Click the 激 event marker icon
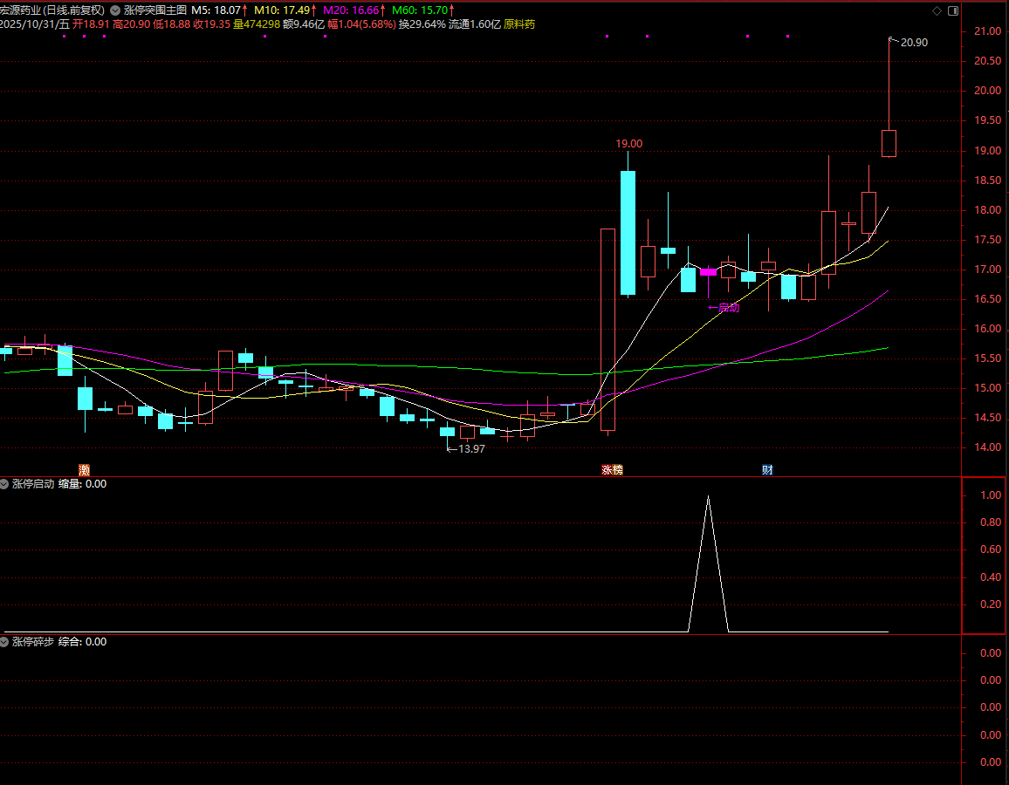Image resolution: width=1009 pixels, height=785 pixels. tap(84, 469)
